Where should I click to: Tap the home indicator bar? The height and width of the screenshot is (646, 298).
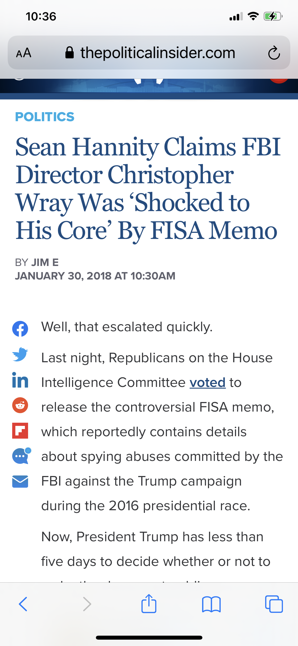(149, 638)
